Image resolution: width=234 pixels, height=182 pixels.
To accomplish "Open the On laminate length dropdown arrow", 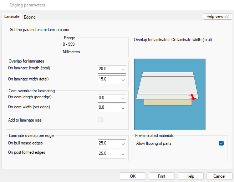I will point(123,69).
